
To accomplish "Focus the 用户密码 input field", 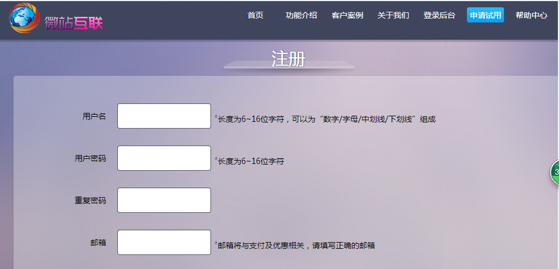I will click(x=164, y=158).
